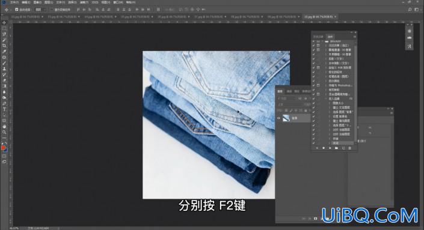Open the Auto-Select target dropdown

40,10
